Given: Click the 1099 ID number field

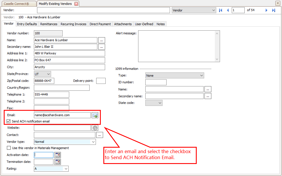Looking at the screenshot, I should tap(156, 82).
